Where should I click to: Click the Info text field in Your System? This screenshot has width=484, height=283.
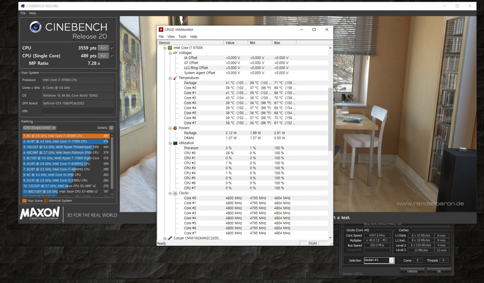click(77, 111)
